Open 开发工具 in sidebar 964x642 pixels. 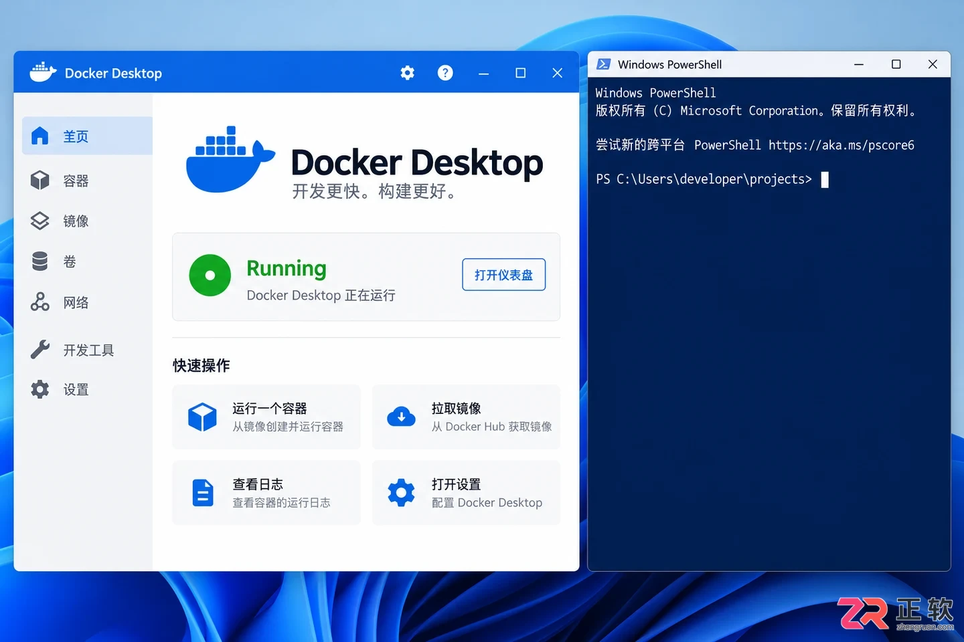(x=88, y=350)
